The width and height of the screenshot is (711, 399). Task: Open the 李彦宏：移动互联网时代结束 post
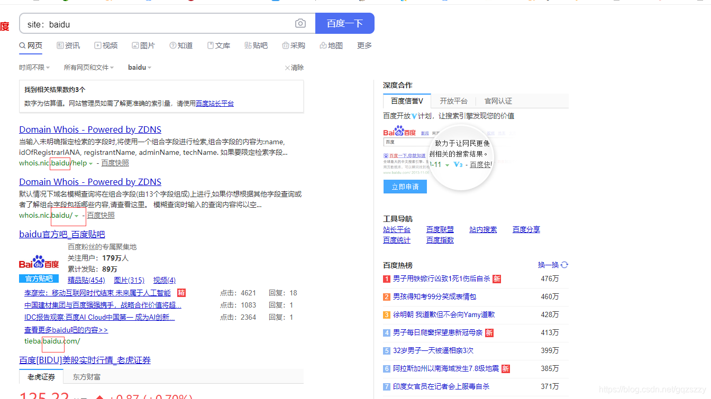tap(97, 293)
